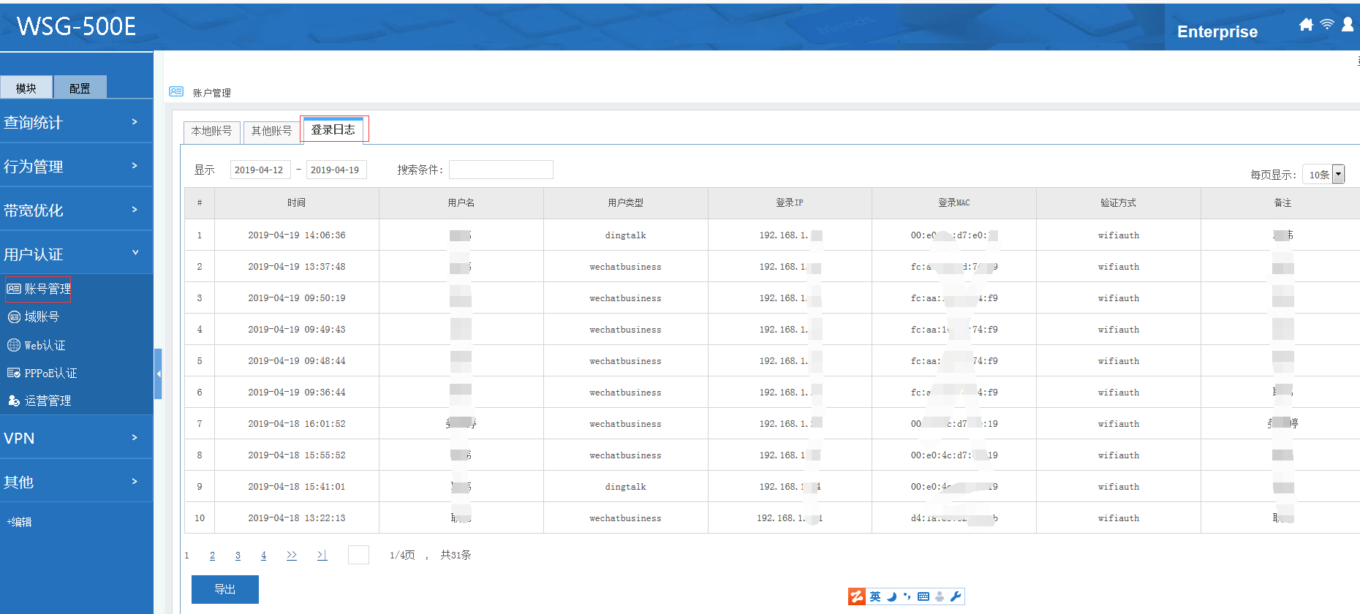The height and width of the screenshot is (614, 1360).
Task: Click the Wi-Fi signal icon in header
Action: [1326, 25]
